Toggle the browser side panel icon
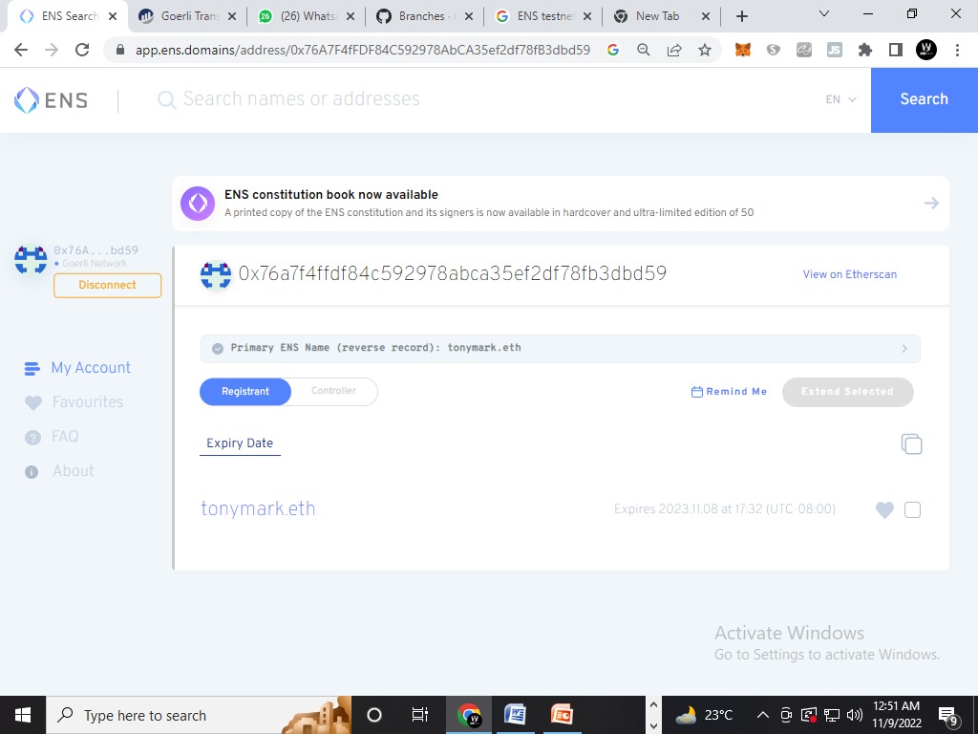 tap(896, 50)
